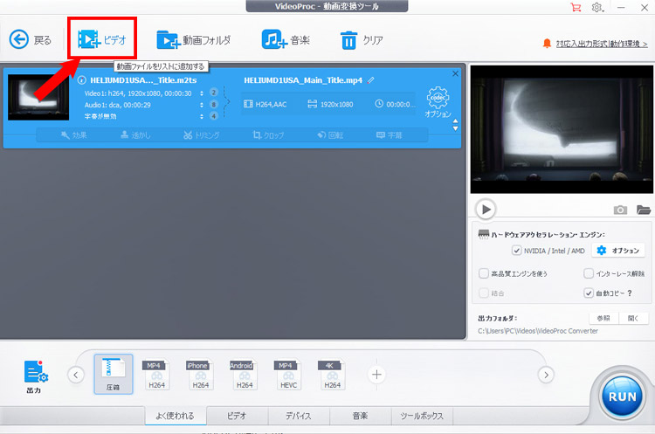Toggle the 自動コピー checkbox
Viewport: 655px width, 434px height.
pyautogui.click(x=588, y=293)
